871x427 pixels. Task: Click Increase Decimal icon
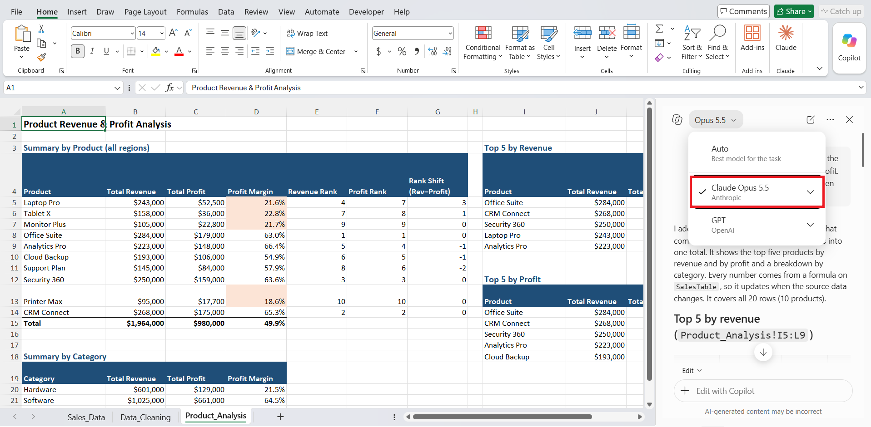click(x=433, y=51)
